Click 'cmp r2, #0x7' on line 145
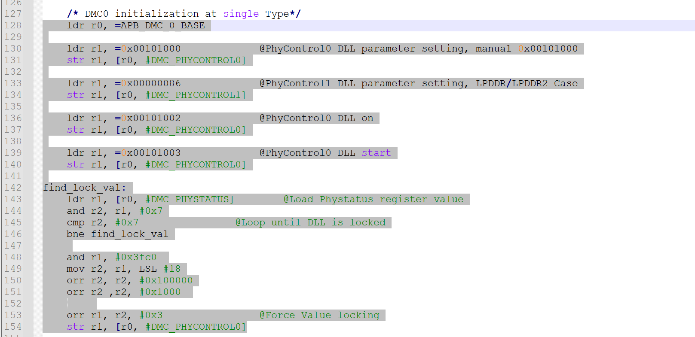695x337 pixels. coord(102,222)
